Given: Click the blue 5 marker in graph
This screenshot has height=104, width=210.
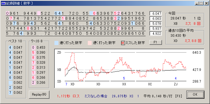Looking at the screenshot, I should point(124,78).
